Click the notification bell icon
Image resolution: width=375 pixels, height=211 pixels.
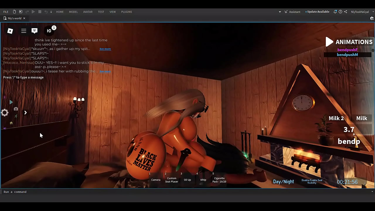click(x=335, y=12)
